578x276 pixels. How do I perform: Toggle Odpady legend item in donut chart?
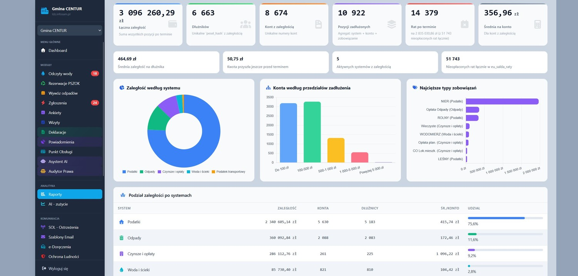148,172
